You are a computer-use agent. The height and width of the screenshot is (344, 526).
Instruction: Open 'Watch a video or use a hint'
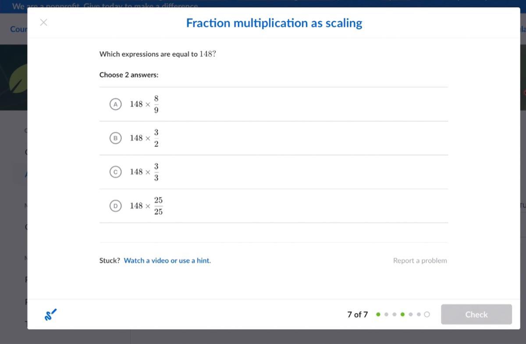click(167, 260)
